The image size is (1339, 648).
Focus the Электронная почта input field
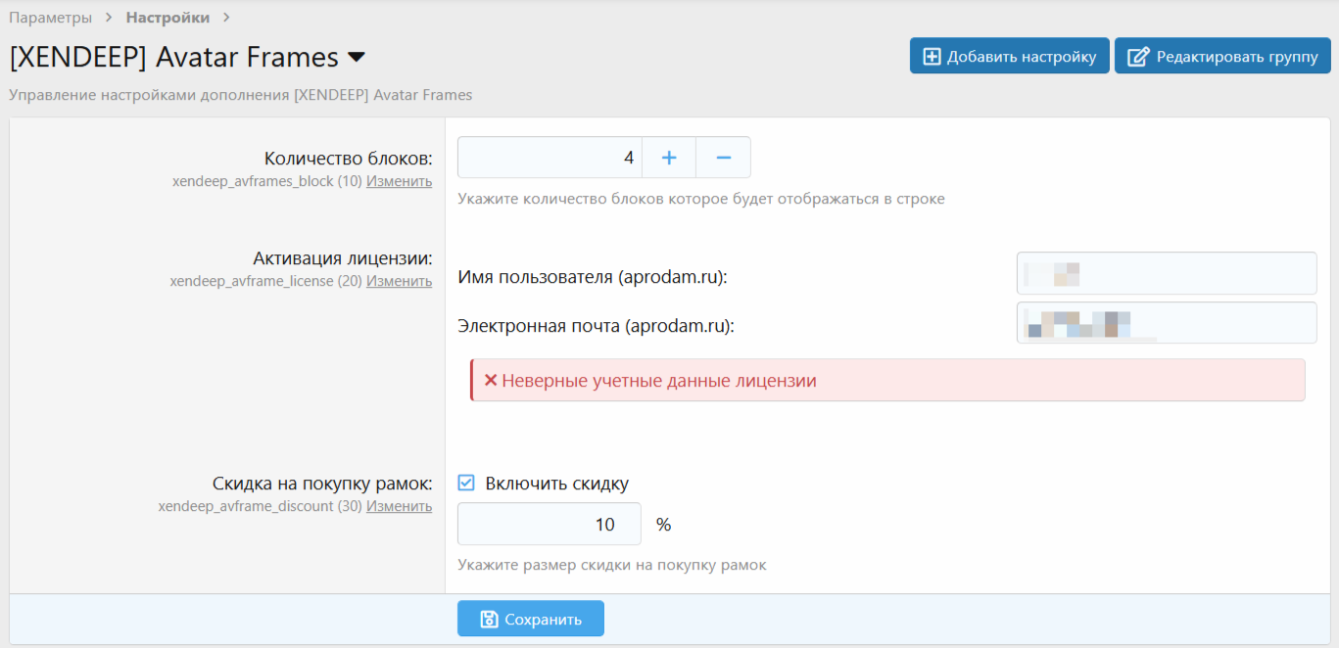click(1167, 322)
